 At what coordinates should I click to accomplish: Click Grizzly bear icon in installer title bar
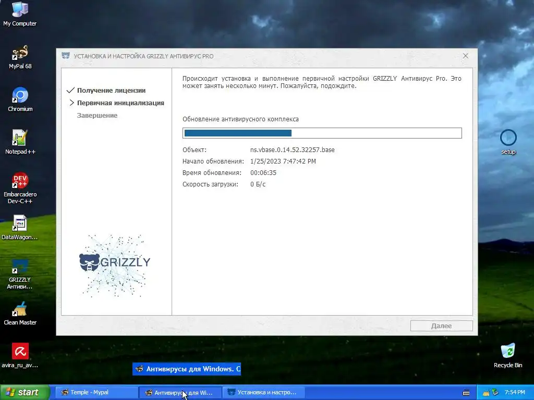coord(66,56)
